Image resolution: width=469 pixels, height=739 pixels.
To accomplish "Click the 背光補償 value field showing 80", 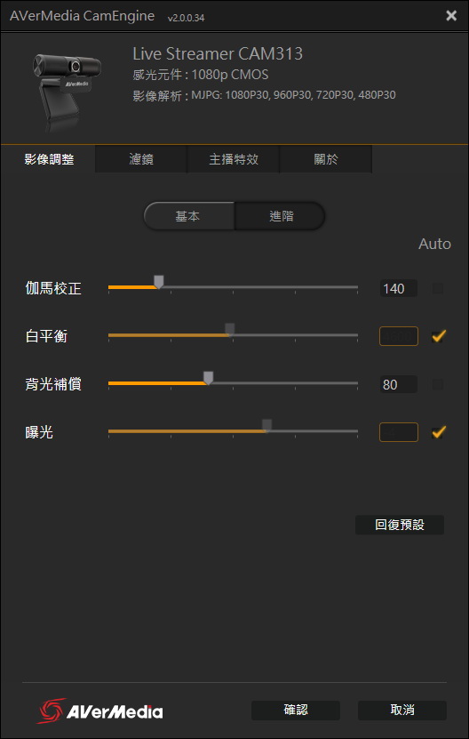I will pos(398,384).
